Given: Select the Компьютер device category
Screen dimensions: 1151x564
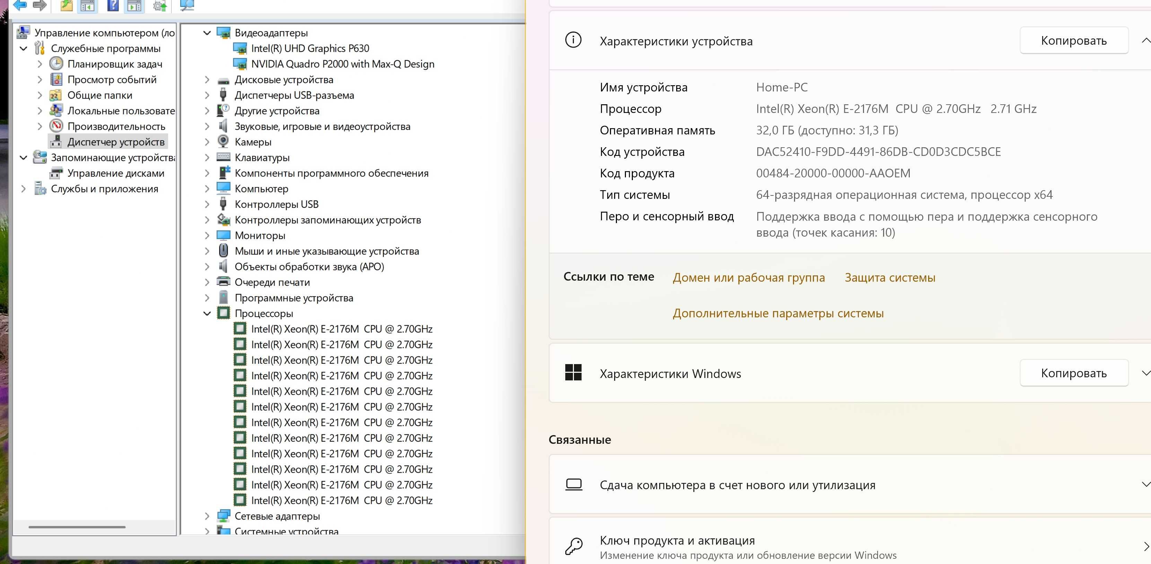Looking at the screenshot, I should [261, 188].
